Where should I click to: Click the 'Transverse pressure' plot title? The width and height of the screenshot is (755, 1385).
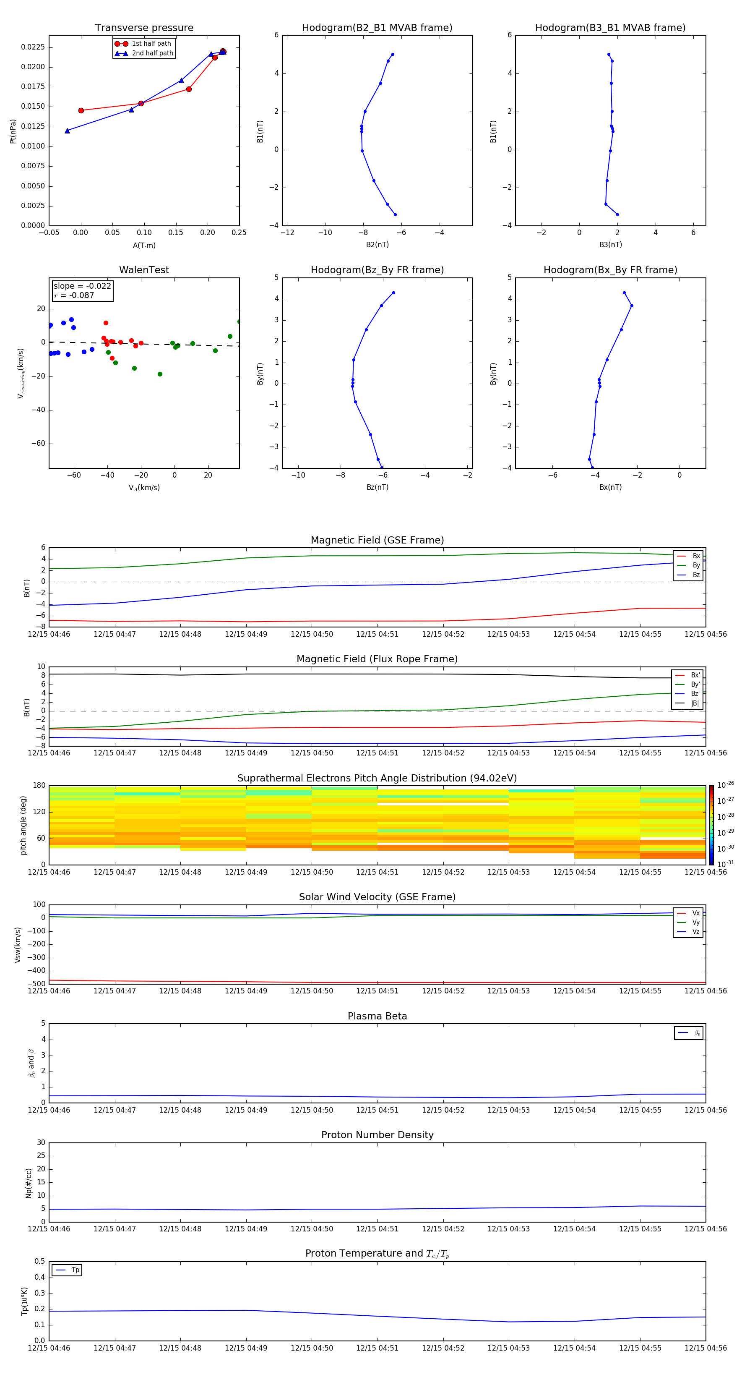(144, 27)
